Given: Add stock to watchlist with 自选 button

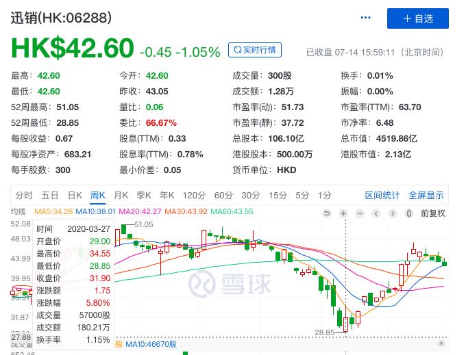Looking at the screenshot, I should pyautogui.click(x=417, y=18).
